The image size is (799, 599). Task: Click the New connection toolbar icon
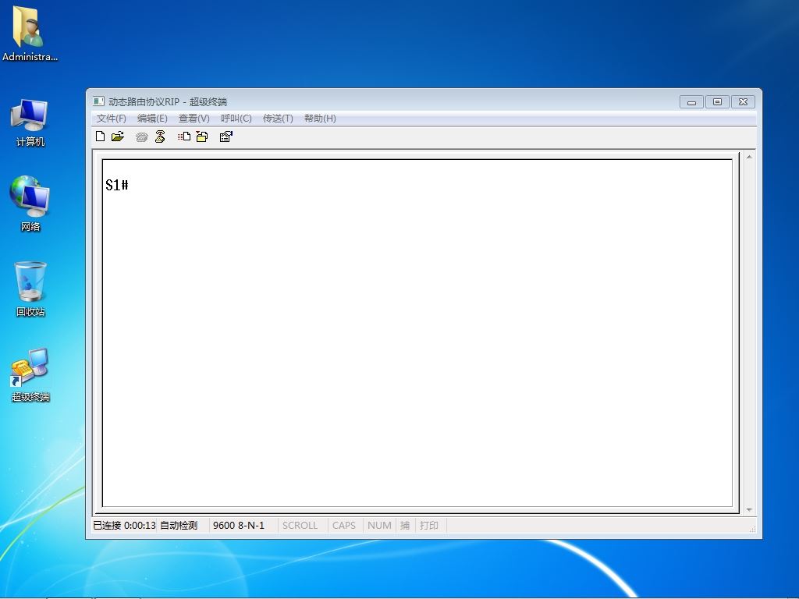pos(101,136)
